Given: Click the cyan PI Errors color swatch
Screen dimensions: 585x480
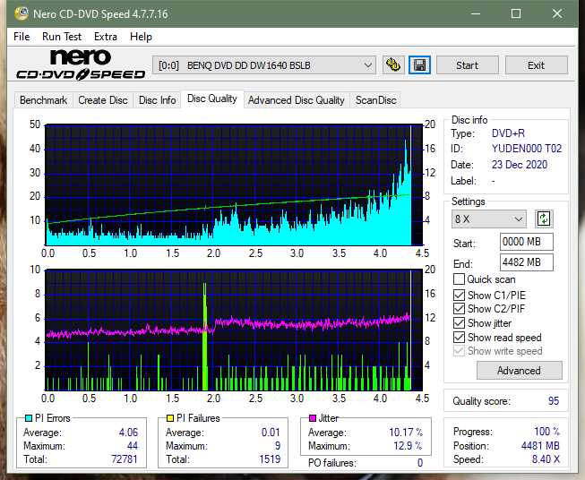Looking at the screenshot, I should pos(28,418).
